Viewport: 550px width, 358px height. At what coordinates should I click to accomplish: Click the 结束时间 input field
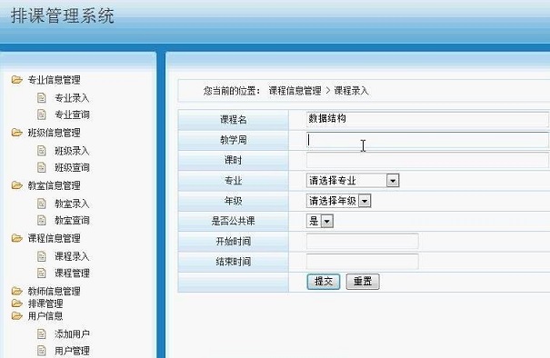(363, 262)
